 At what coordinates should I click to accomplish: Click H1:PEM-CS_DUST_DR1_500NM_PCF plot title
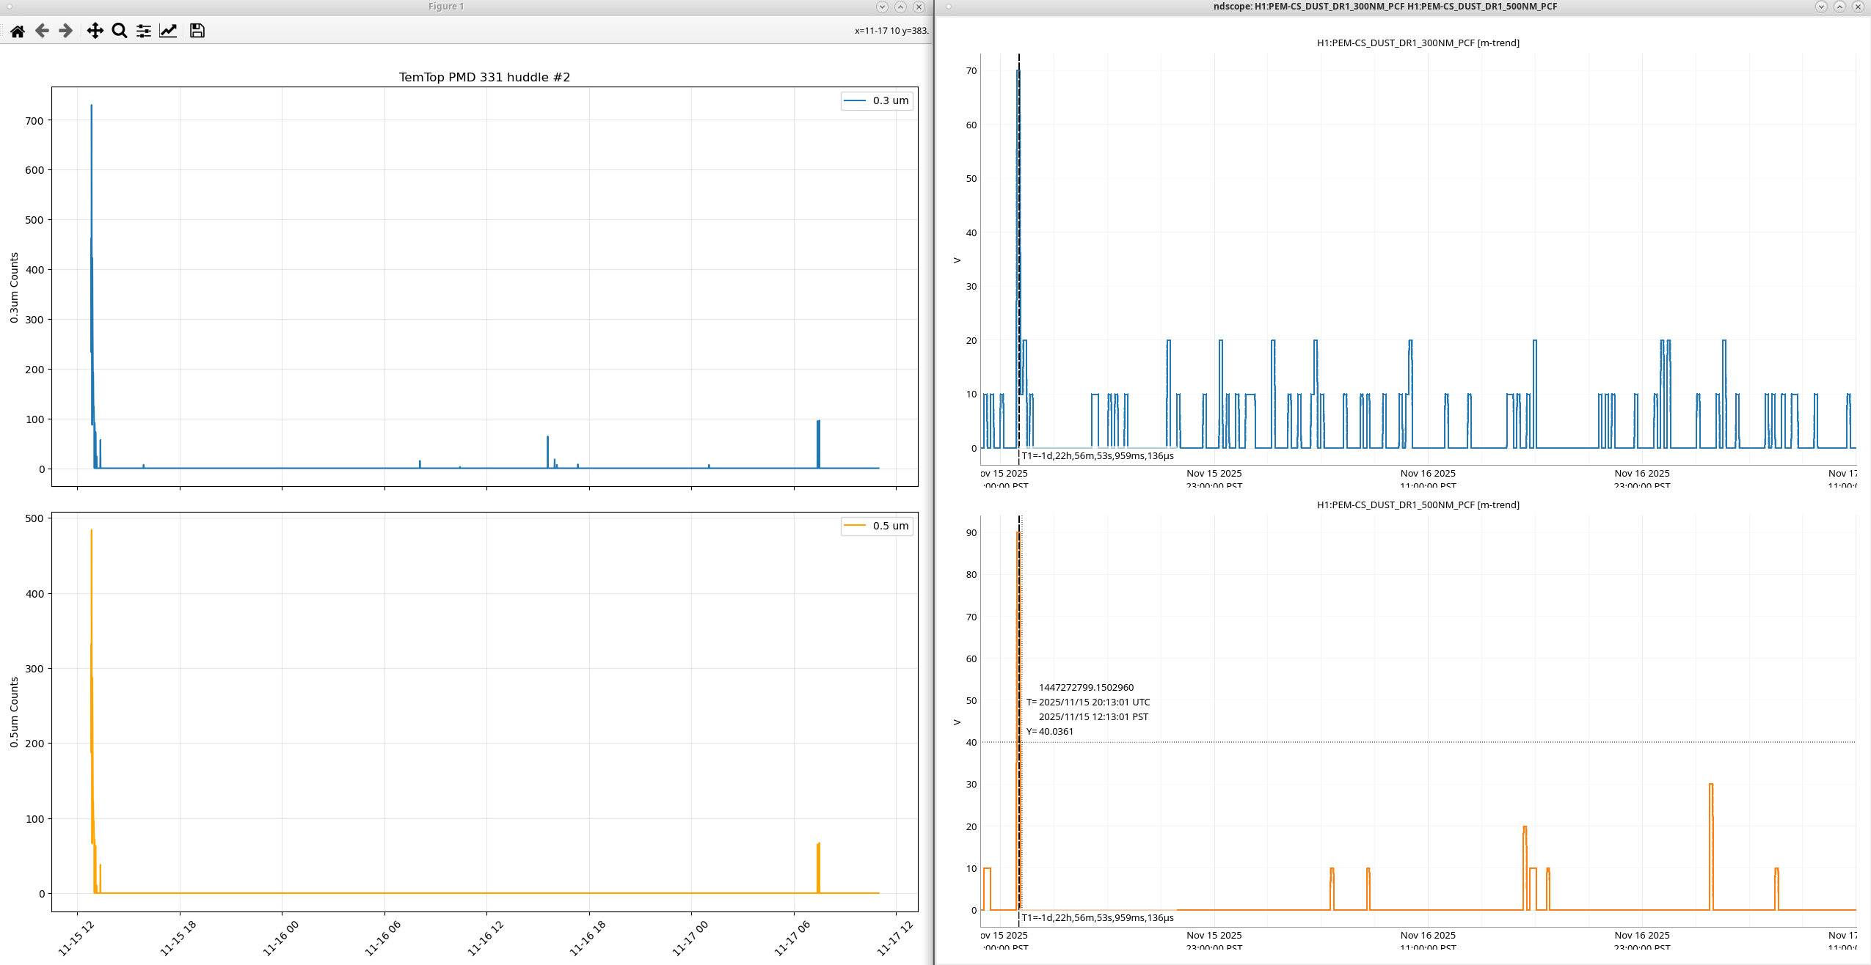(x=1418, y=505)
